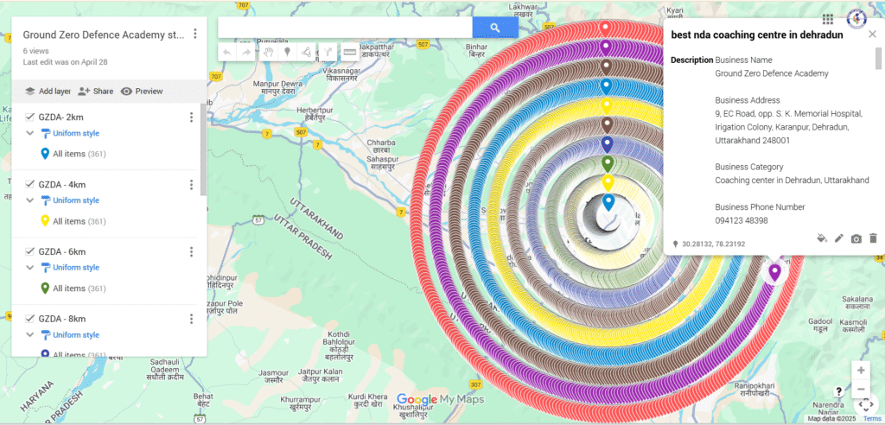Select the hand pan tool
Screen dimensions: 885x425
click(x=268, y=53)
